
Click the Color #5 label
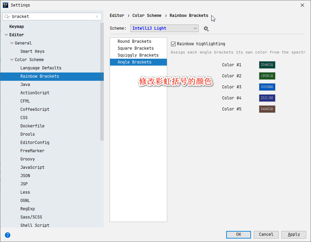click(232, 109)
